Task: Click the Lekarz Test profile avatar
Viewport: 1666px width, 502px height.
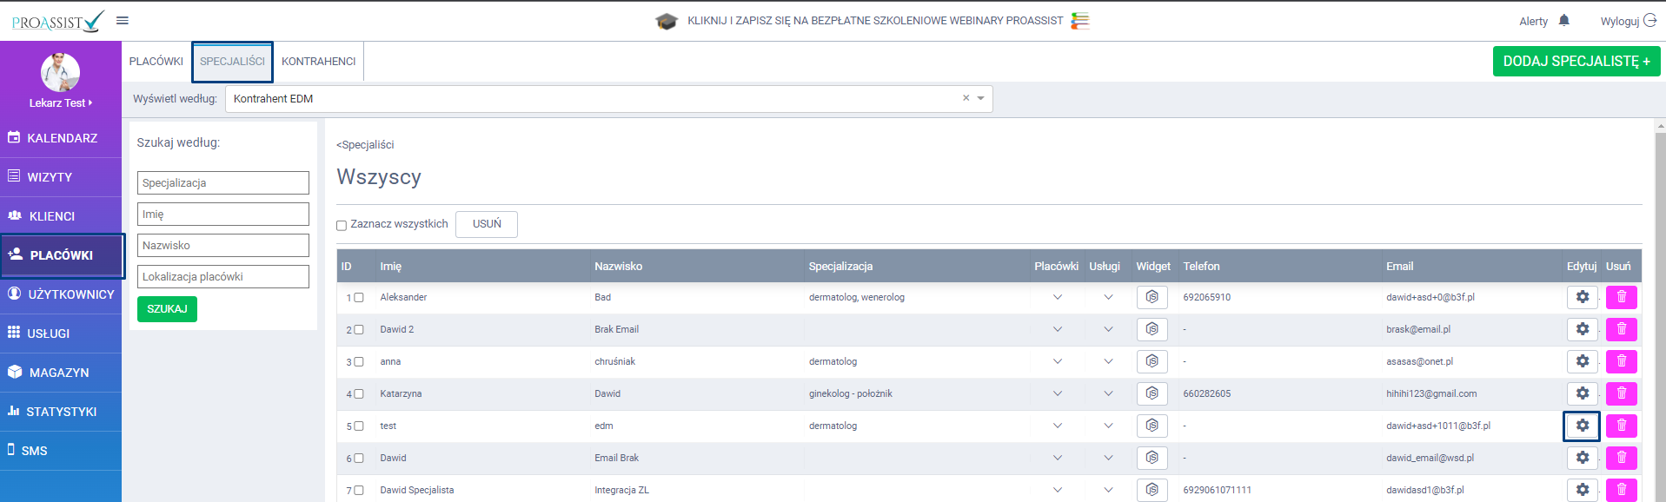Action: (60, 72)
